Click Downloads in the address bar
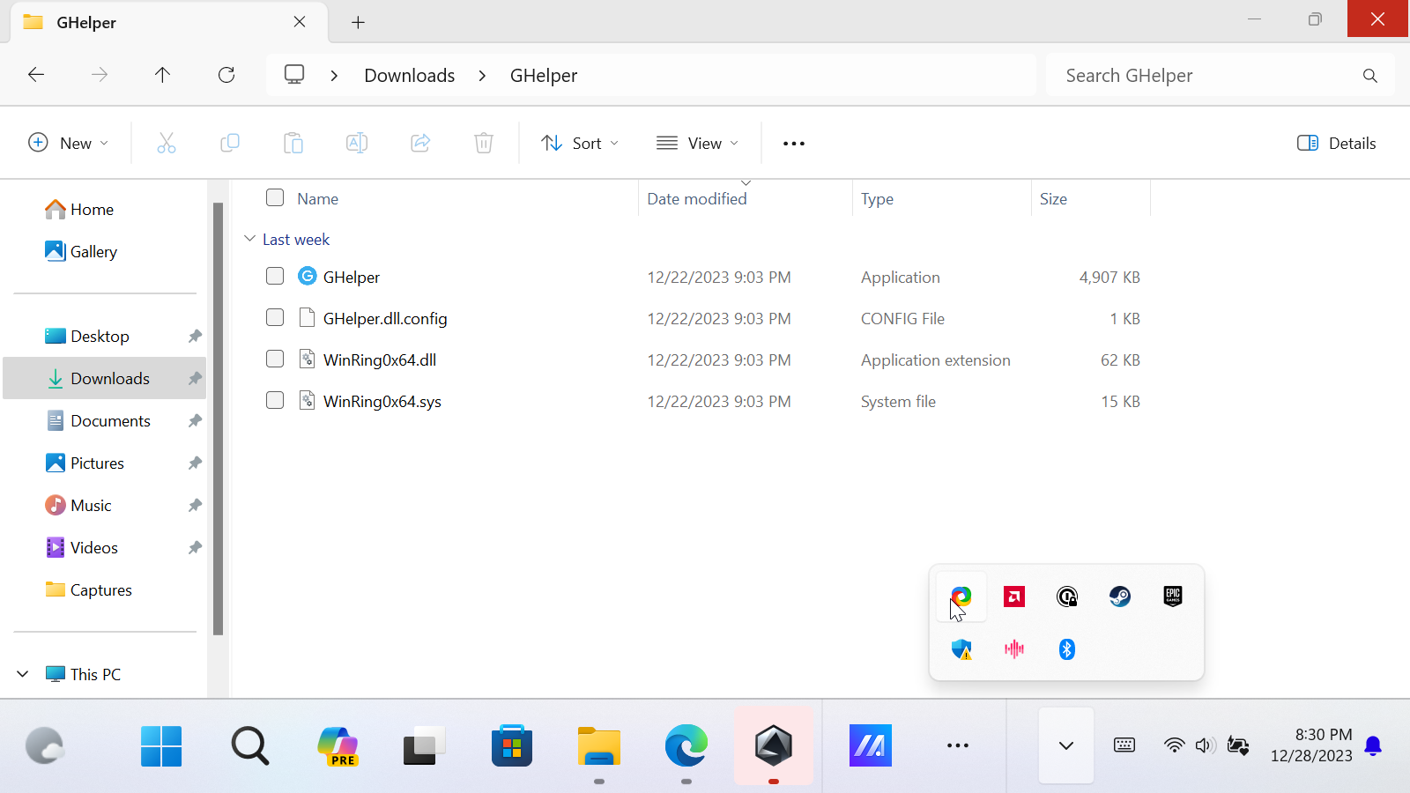1410x793 pixels. click(410, 76)
